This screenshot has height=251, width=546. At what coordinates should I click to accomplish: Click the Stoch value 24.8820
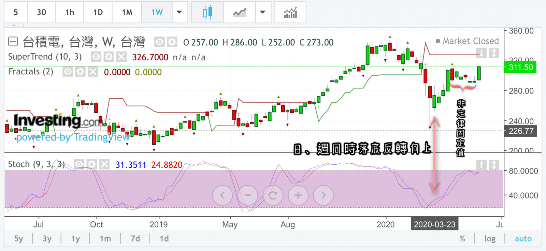pyautogui.click(x=167, y=165)
